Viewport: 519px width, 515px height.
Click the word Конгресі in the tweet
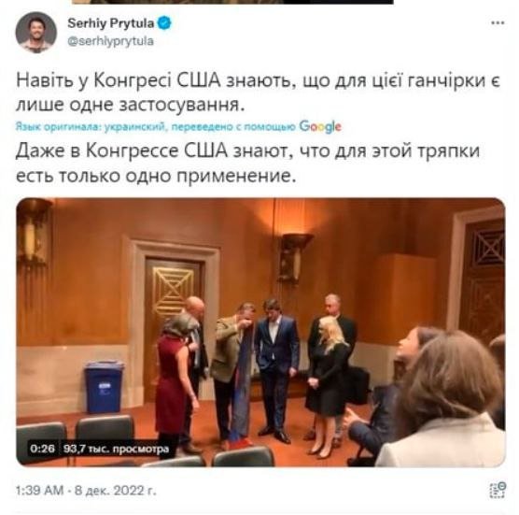point(133,81)
